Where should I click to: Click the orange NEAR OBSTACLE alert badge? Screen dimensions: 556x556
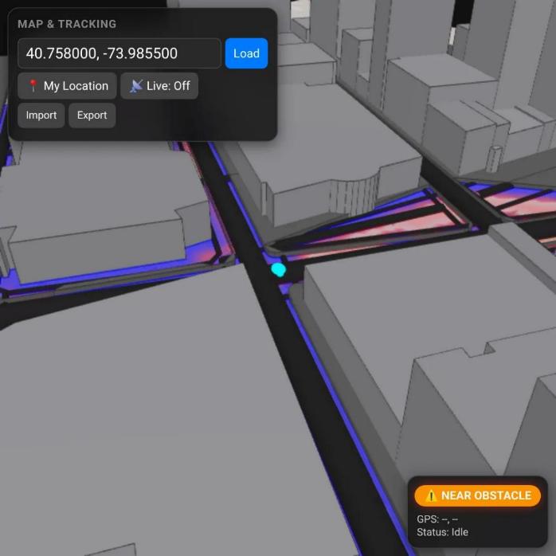(x=477, y=495)
